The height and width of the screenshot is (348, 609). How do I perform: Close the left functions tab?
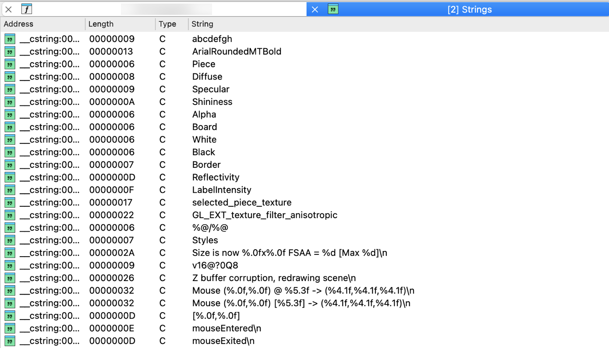[x=8, y=9]
